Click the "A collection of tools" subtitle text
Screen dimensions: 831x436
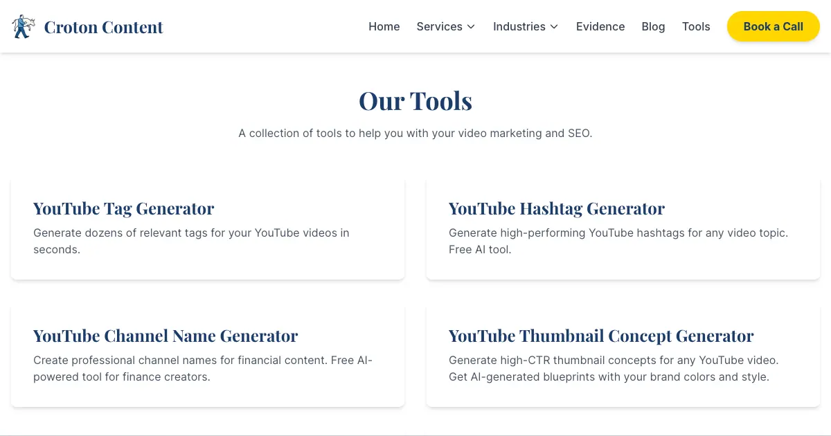(x=415, y=133)
